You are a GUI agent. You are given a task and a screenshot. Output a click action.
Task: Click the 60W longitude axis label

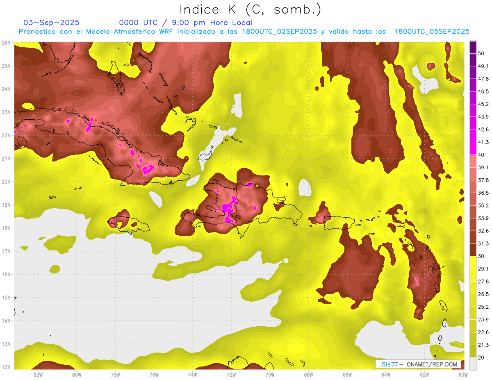[x=463, y=374]
